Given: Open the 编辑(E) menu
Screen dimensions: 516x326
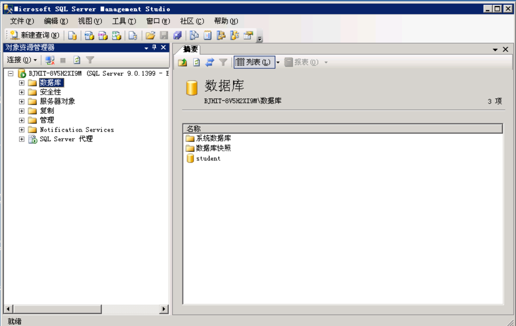Looking at the screenshot, I should [56, 22].
